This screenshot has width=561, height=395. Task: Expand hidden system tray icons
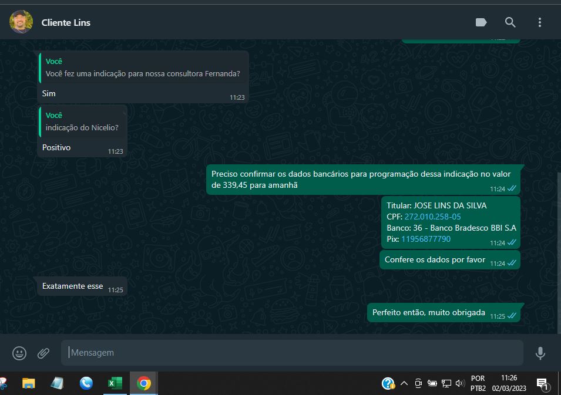point(404,383)
